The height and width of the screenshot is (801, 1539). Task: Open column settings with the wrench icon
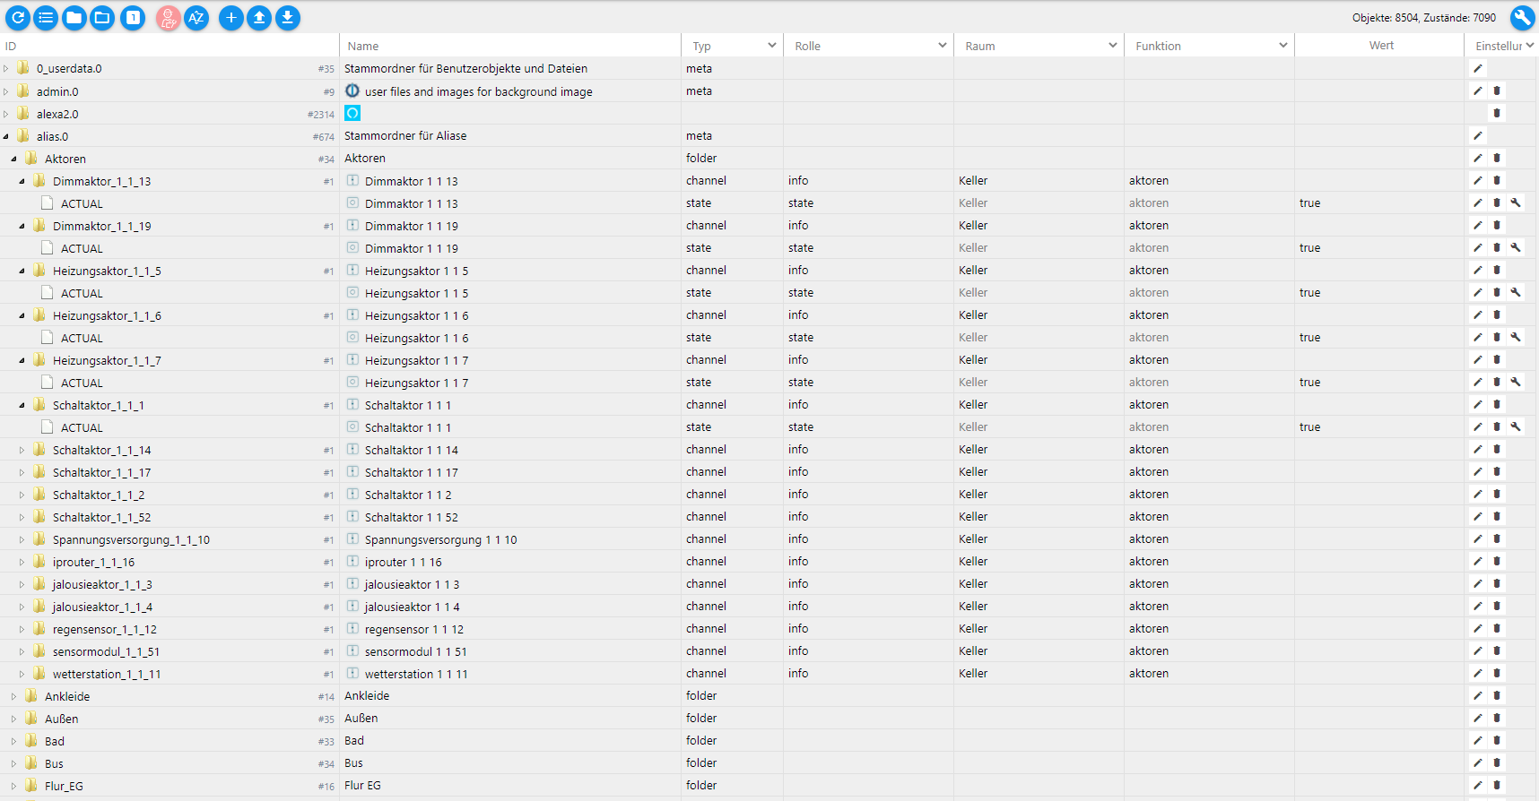[x=1522, y=17]
